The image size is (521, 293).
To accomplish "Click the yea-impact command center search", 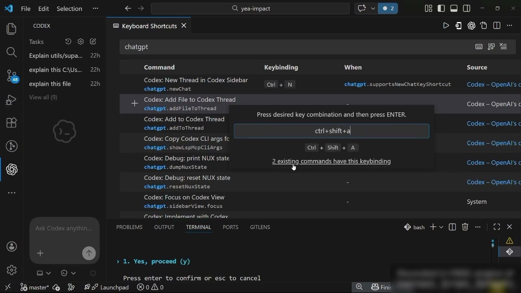I will pyautogui.click(x=250, y=8).
